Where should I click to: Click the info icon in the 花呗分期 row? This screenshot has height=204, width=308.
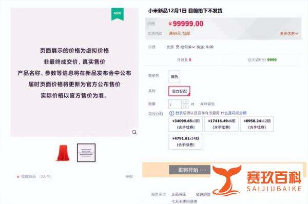(171, 113)
